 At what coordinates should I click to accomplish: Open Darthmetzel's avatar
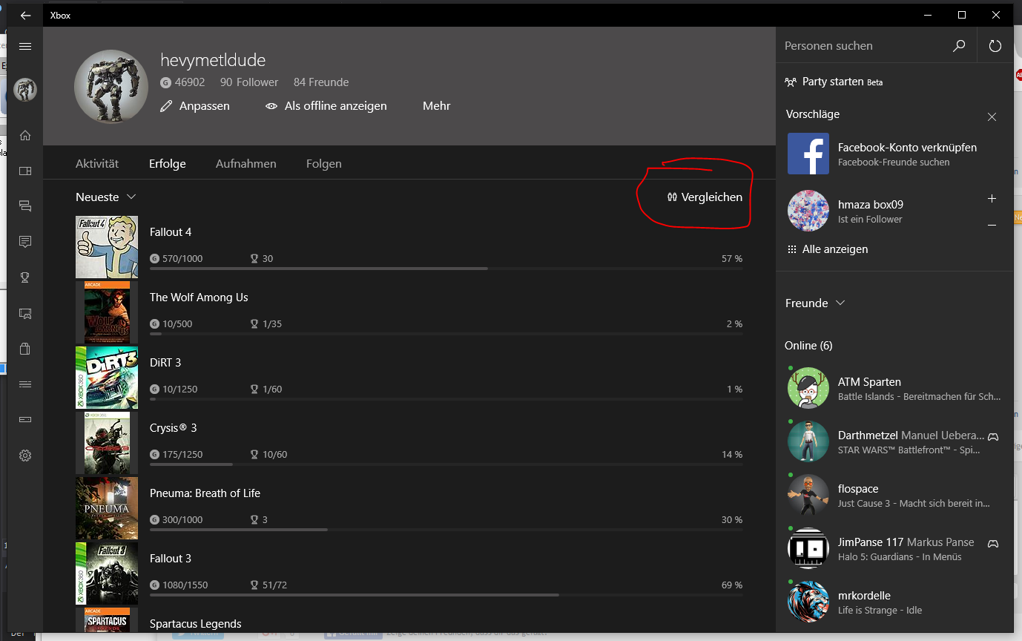808,441
